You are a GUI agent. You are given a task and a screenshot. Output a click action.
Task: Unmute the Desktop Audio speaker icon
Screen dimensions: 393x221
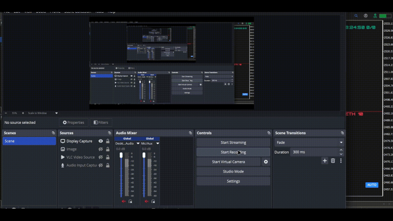123,201
